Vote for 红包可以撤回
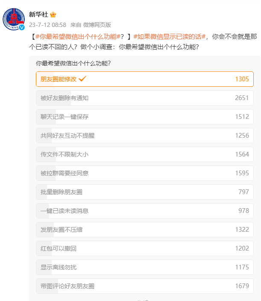Image resolution: width=261 pixels, height=301 pixels. (x=145, y=248)
